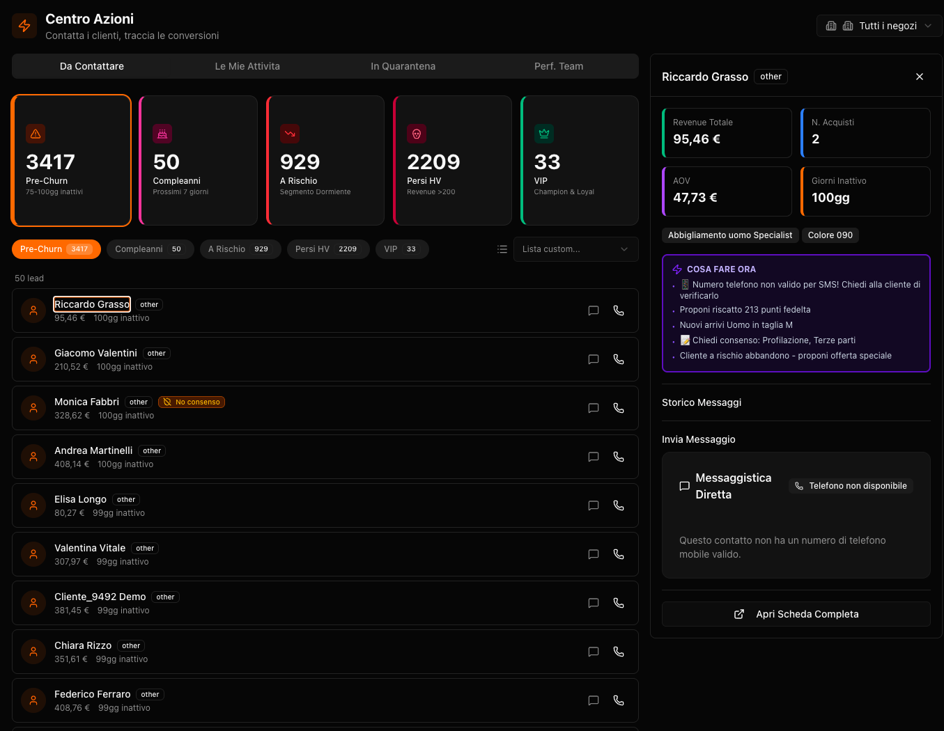Click the skull icon on the Persi HV card
Viewport: 944px width, 731px height.
pos(416,134)
